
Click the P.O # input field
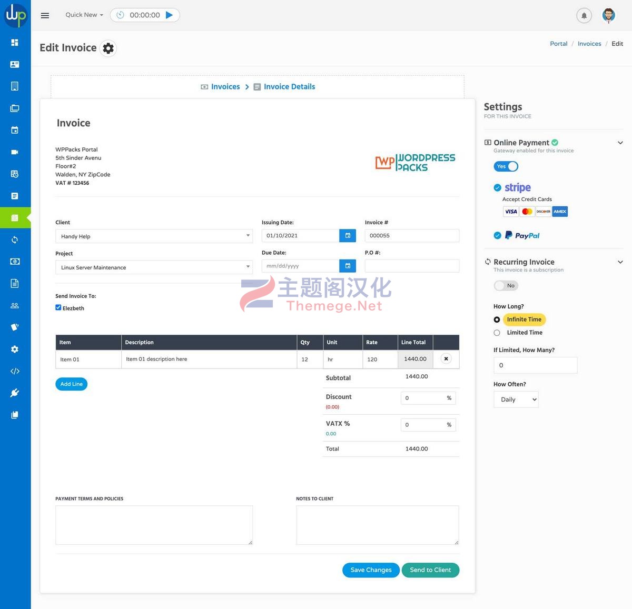coord(412,266)
